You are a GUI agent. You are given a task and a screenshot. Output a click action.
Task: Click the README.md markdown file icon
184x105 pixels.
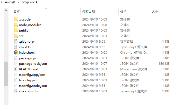(x=16, y=69)
